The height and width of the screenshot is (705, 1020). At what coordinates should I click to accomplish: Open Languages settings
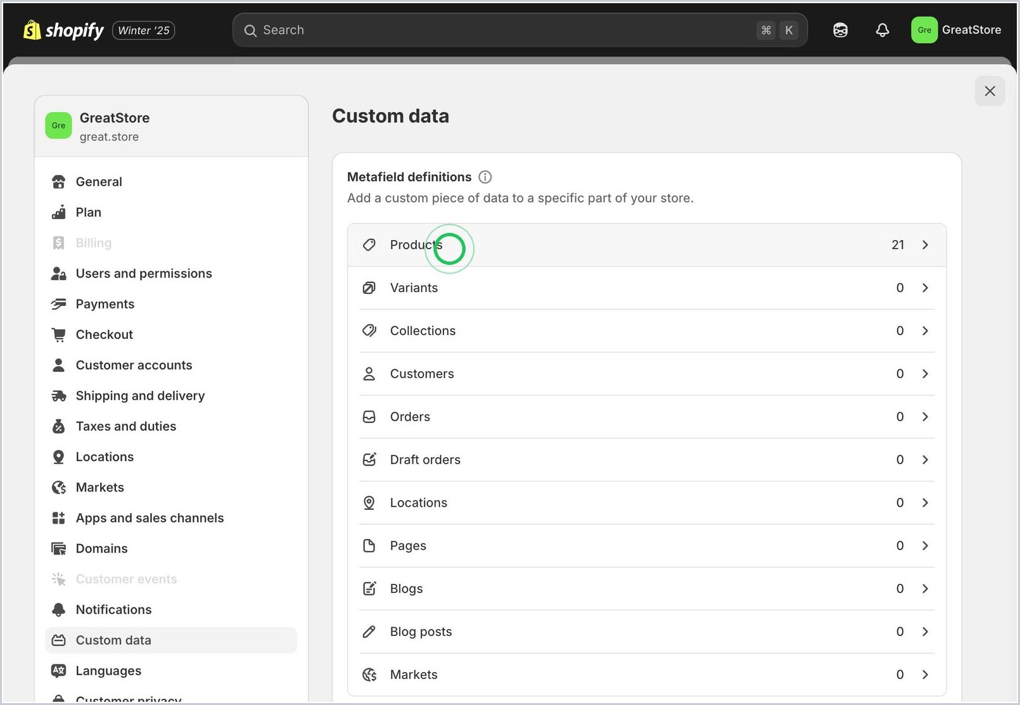pos(171,671)
